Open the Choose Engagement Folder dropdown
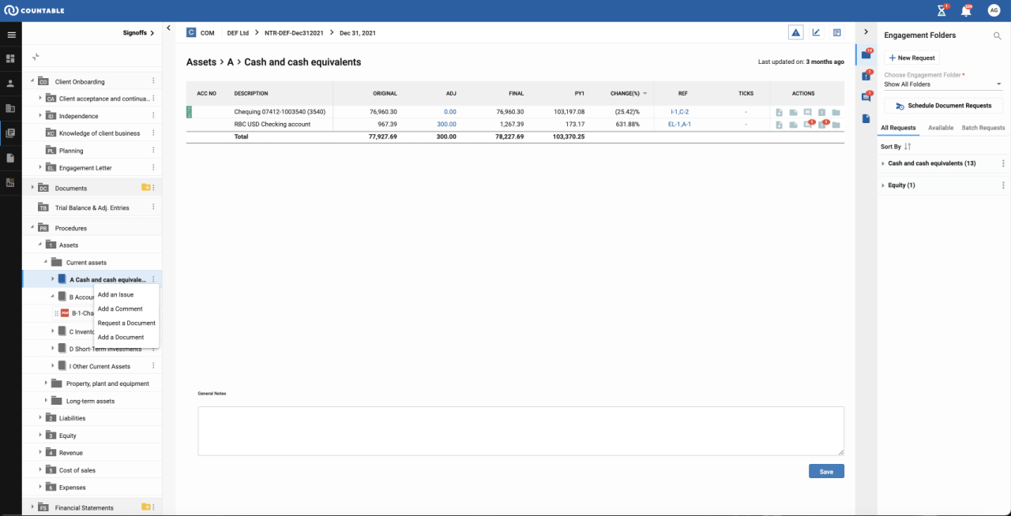The height and width of the screenshot is (516, 1011). [942, 84]
